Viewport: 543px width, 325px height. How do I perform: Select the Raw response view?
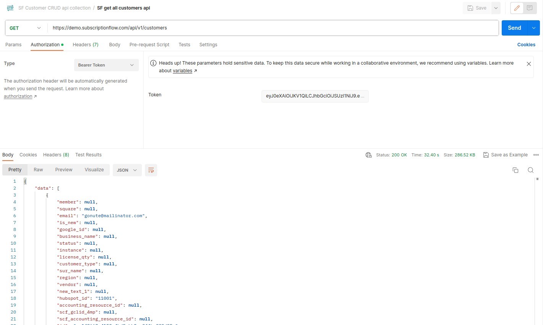tap(38, 170)
